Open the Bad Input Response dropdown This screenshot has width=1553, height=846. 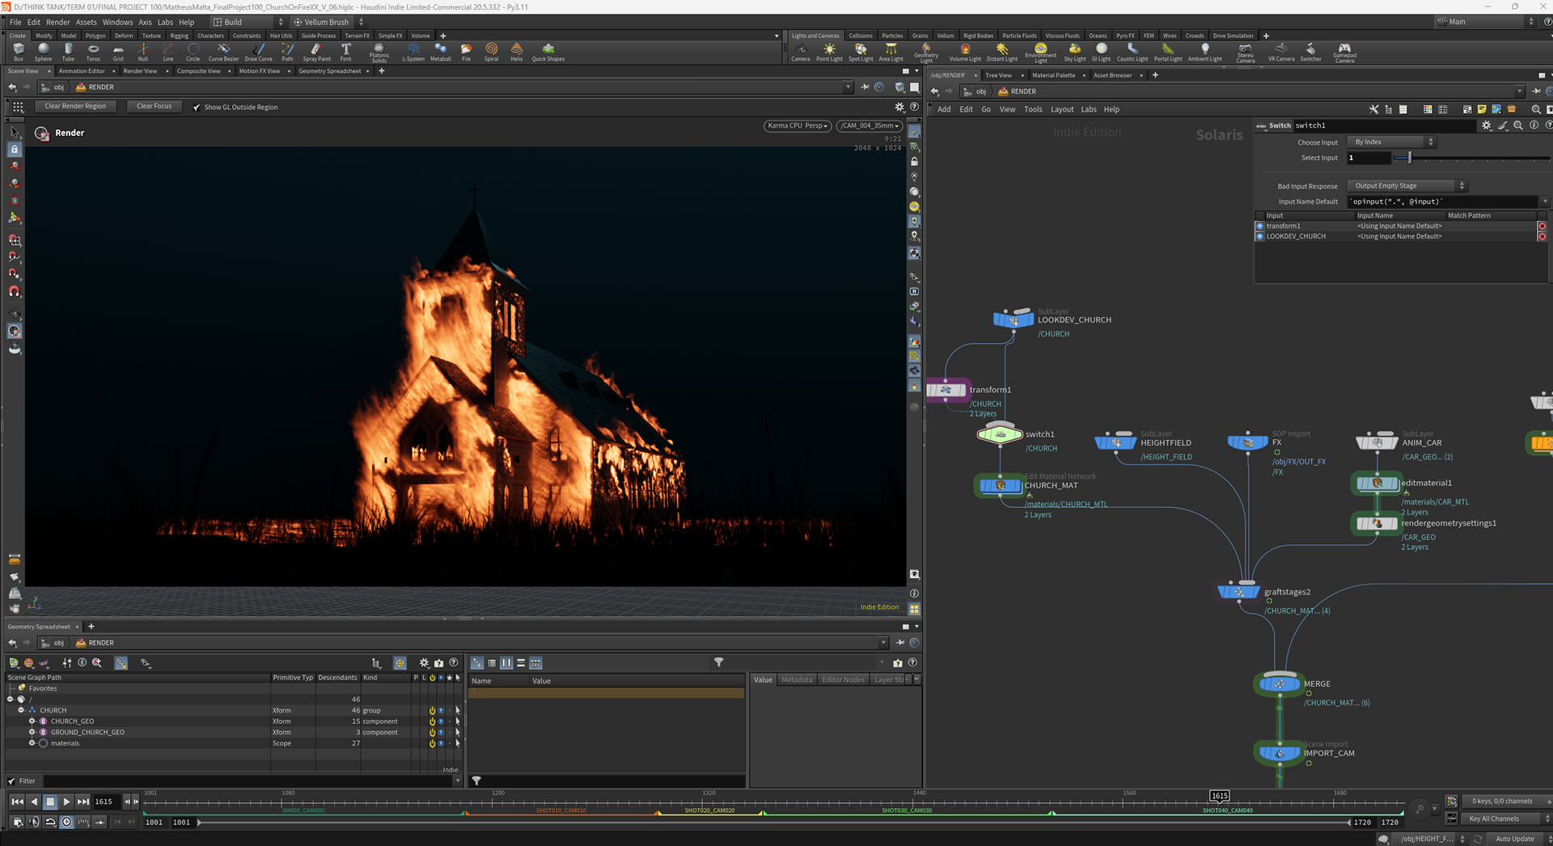[x=1407, y=186]
